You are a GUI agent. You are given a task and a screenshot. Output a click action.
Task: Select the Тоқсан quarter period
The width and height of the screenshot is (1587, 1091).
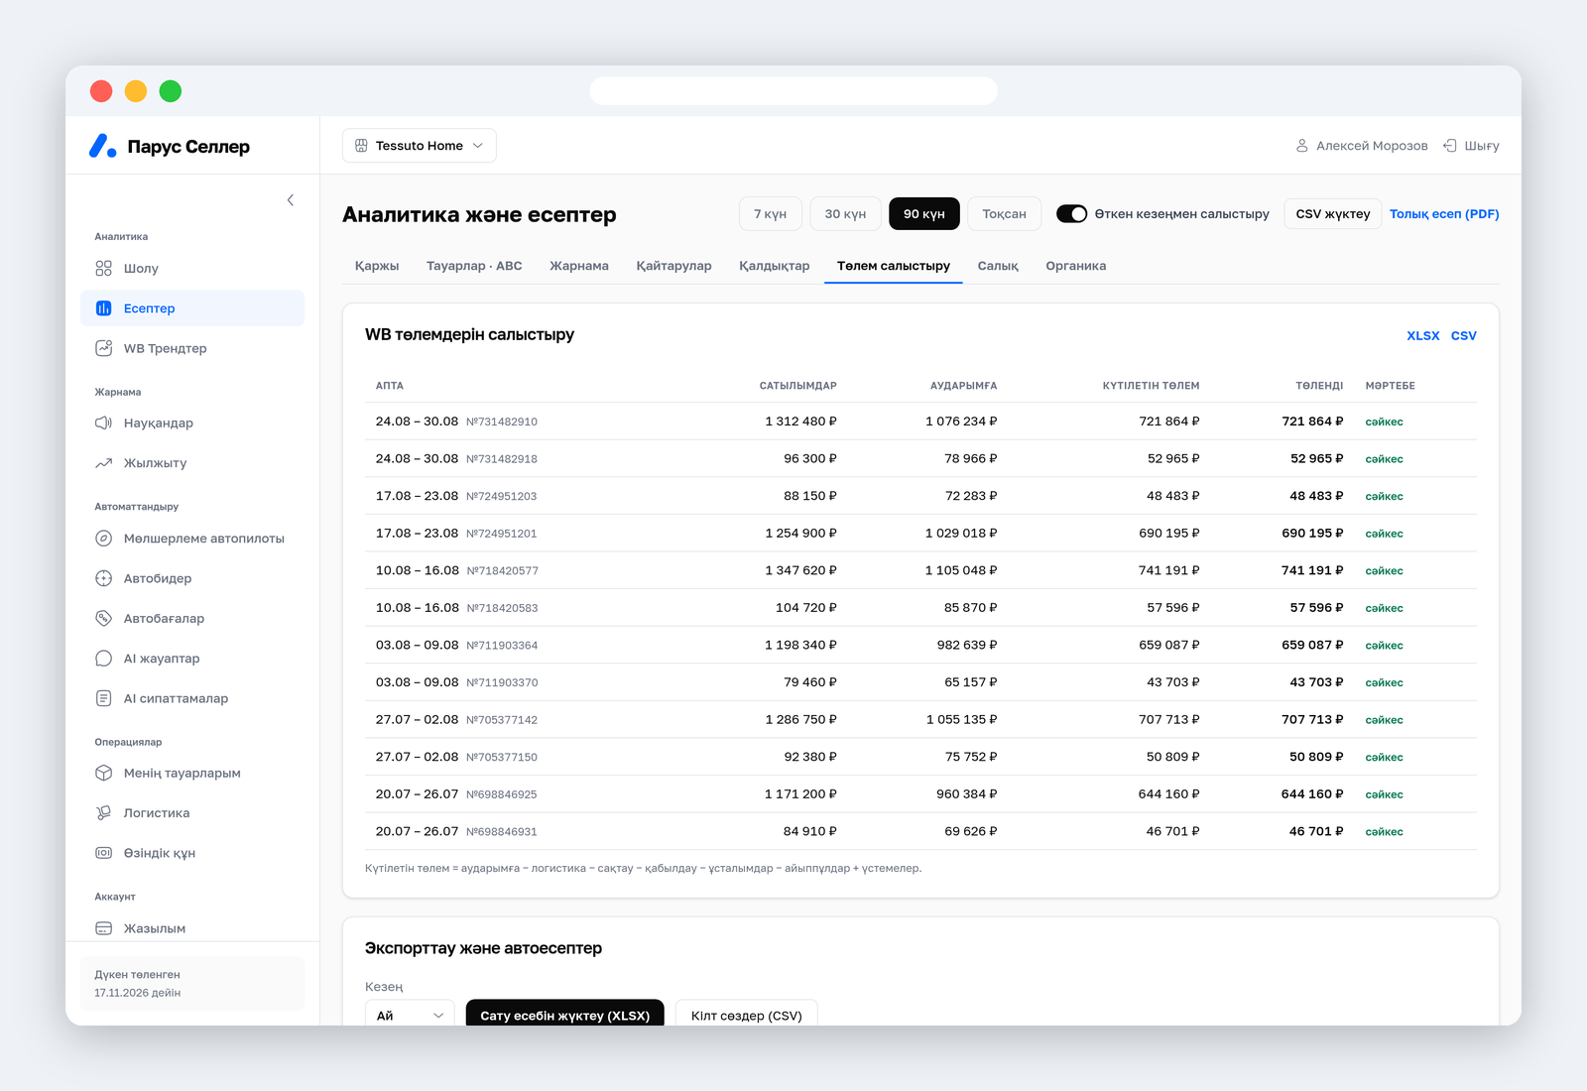click(1004, 214)
